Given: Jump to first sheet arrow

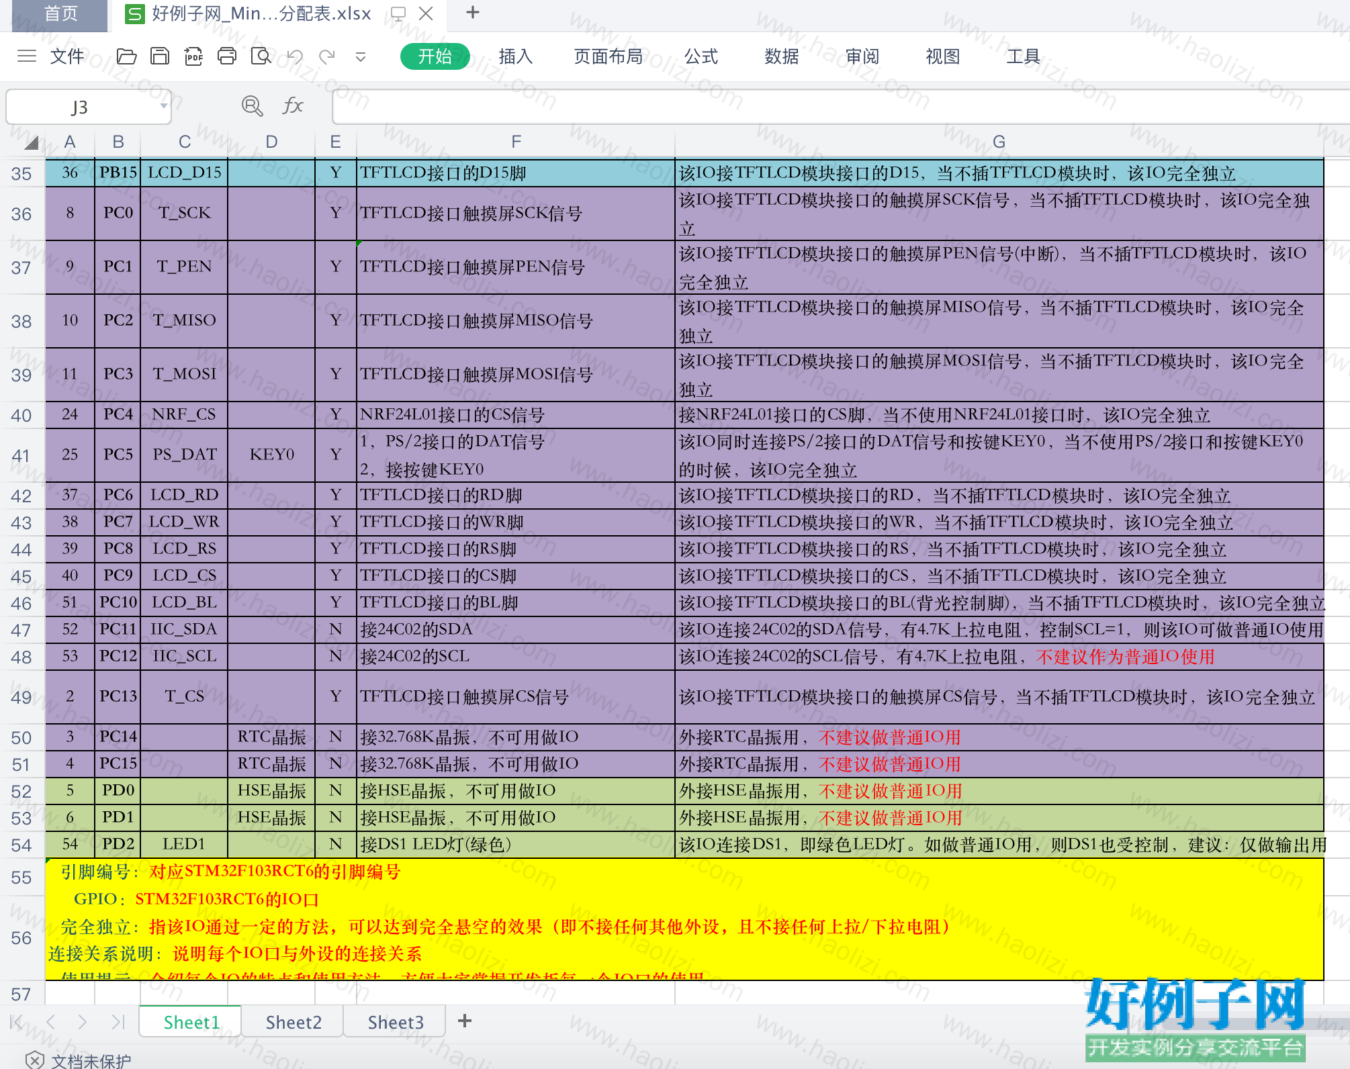Looking at the screenshot, I should tap(17, 1022).
